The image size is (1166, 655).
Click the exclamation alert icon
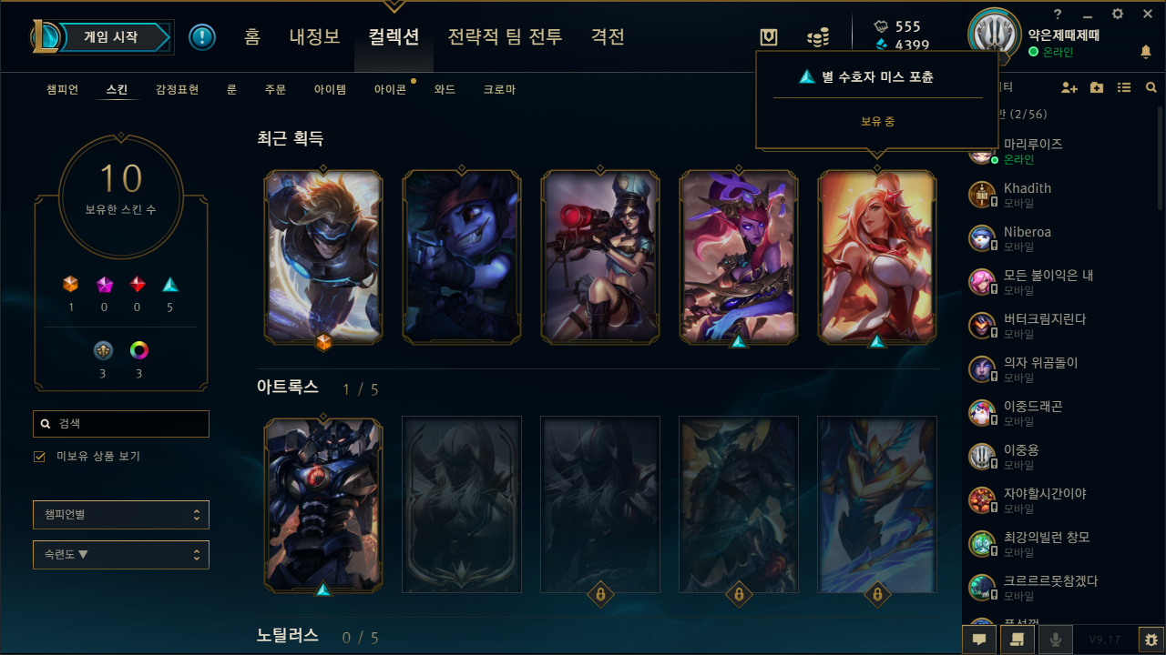click(202, 37)
